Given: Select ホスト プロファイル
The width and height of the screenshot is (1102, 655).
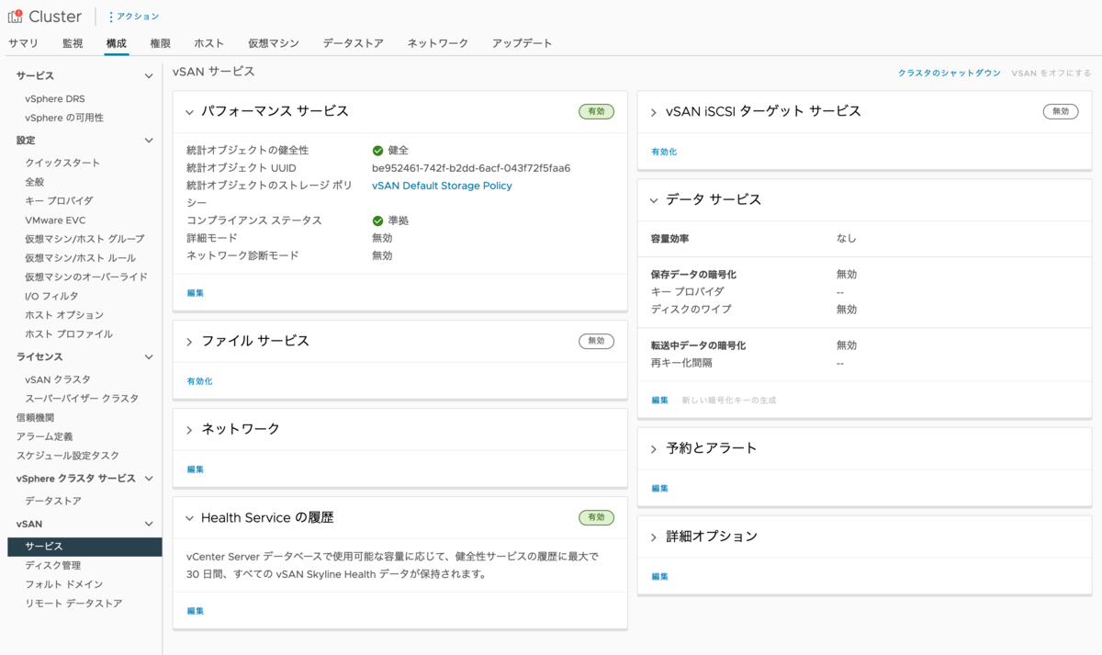Looking at the screenshot, I should pyautogui.click(x=69, y=334).
